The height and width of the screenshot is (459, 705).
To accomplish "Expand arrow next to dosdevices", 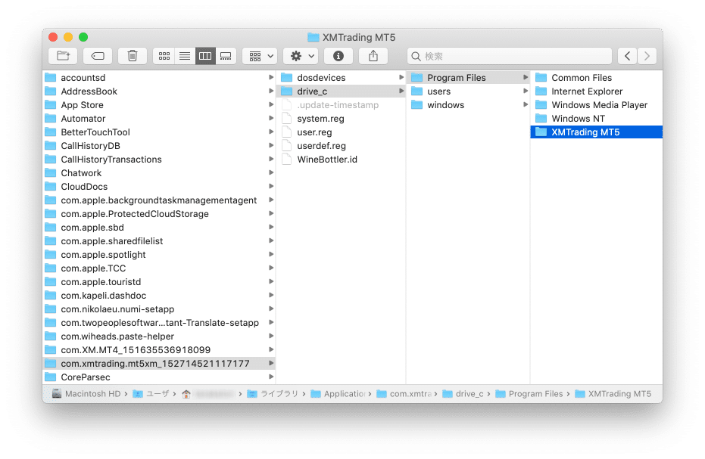I will [401, 77].
